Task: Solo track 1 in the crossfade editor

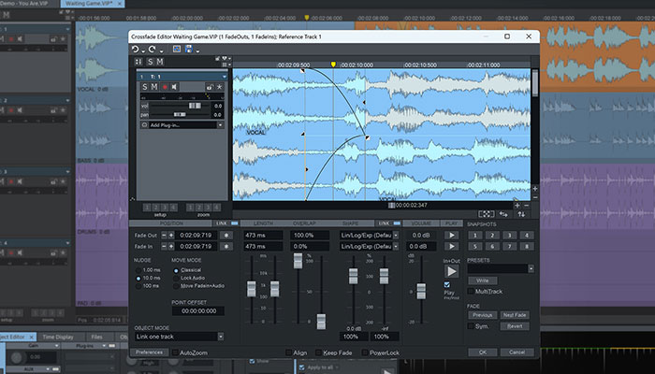Action: (x=145, y=87)
